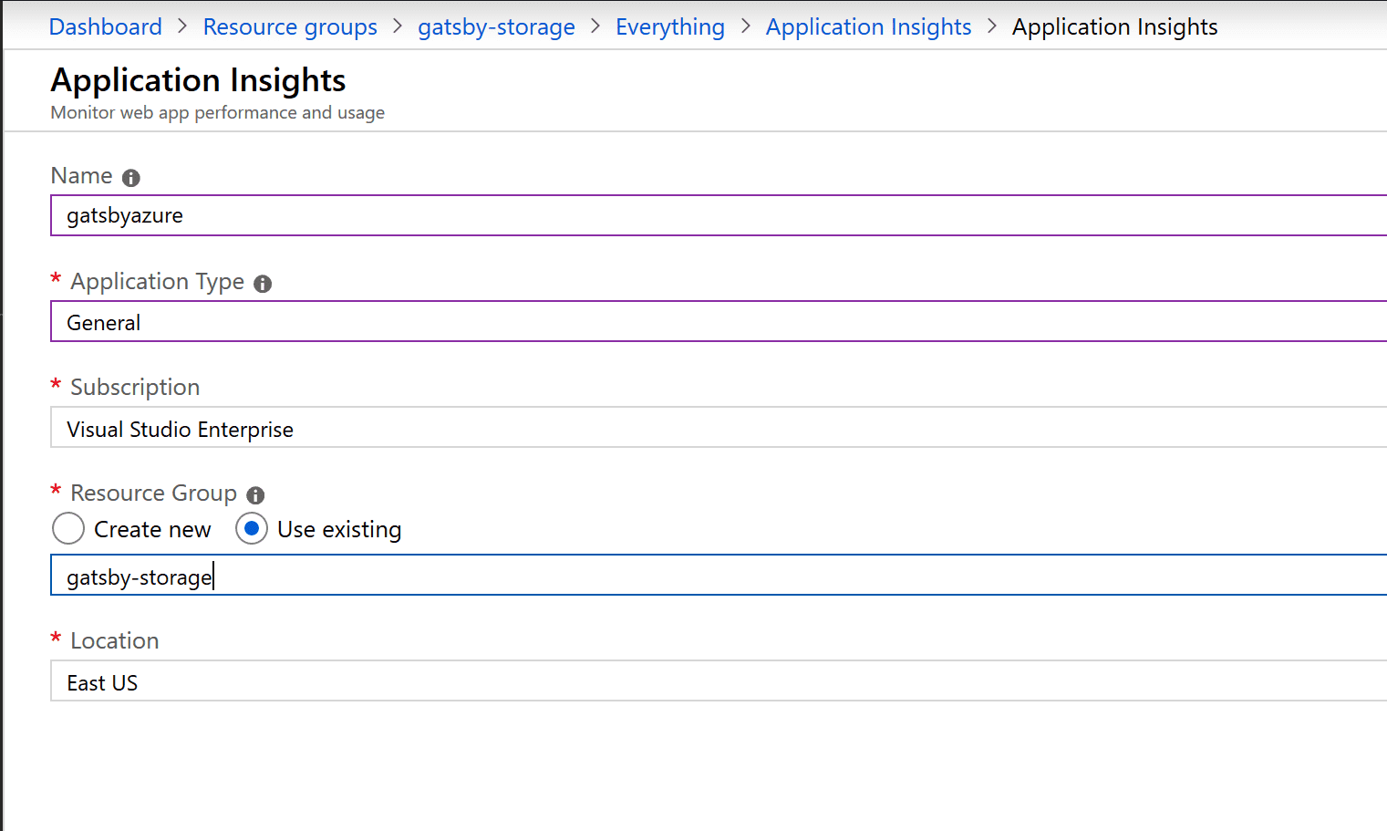Click the required asterisk beside Location
Screen dimensions: 1387x831
point(55,640)
